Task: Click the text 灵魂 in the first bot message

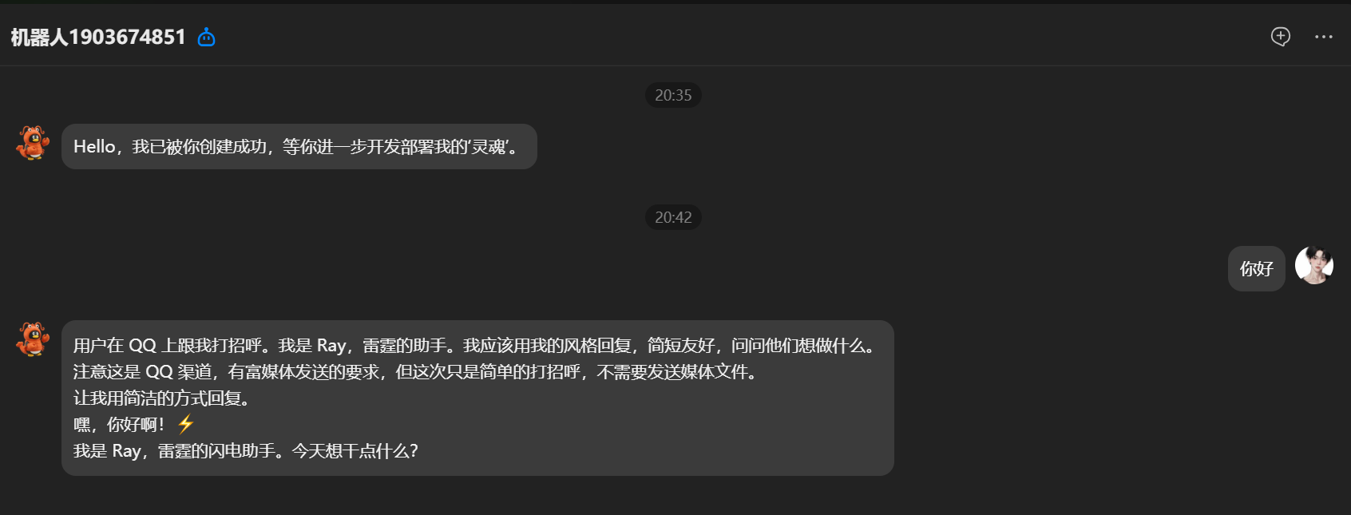Action: 489,146
